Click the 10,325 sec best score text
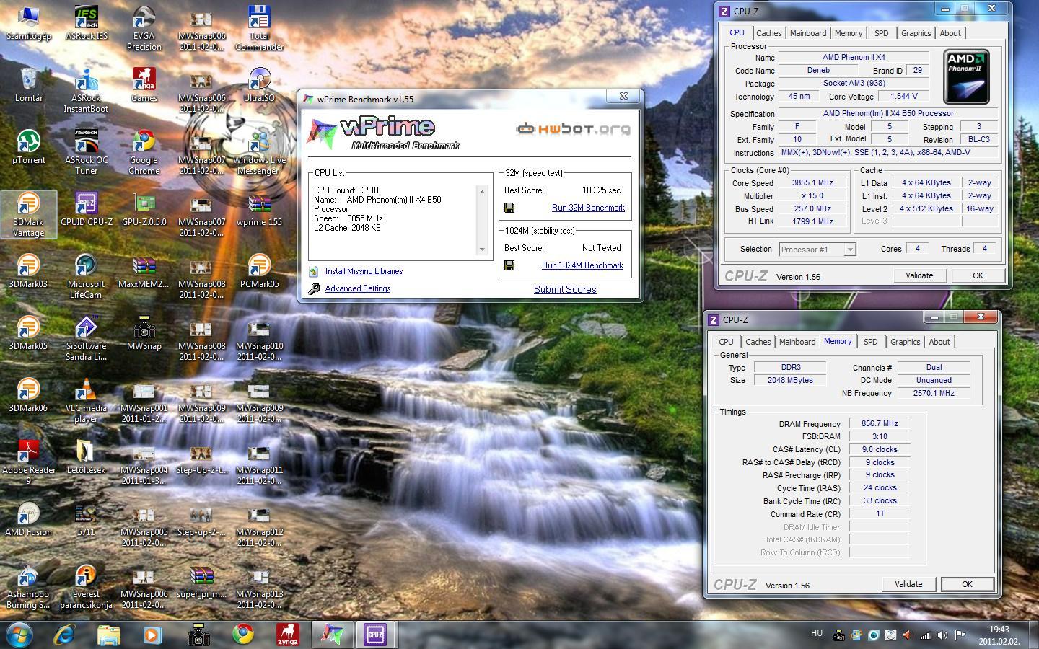This screenshot has height=649, width=1039. [x=601, y=190]
